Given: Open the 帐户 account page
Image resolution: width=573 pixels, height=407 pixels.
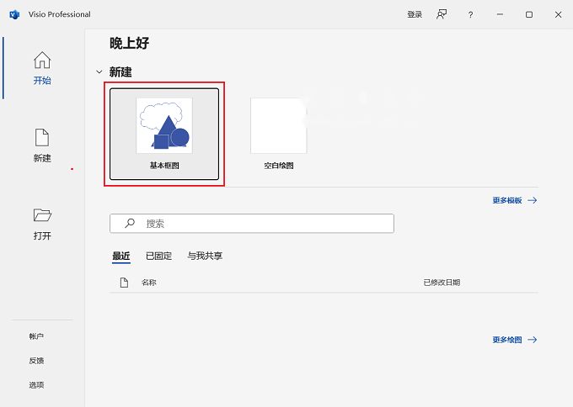Looking at the screenshot, I should pos(36,336).
